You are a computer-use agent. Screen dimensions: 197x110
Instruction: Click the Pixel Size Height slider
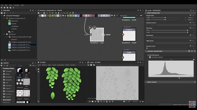tap(169, 32)
